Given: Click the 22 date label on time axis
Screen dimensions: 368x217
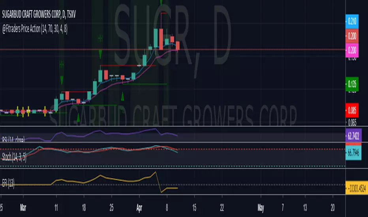Looking at the screenshot, I should [222, 208].
